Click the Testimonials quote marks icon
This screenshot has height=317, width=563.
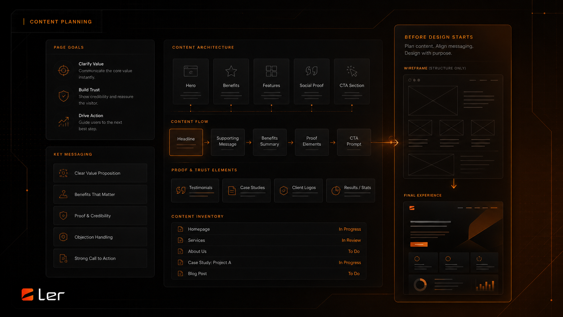[181, 190]
